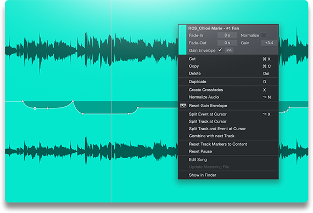This screenshot has height=213, width=313.
Task: Open Edit Song from the menu
Action: (228, 160)
